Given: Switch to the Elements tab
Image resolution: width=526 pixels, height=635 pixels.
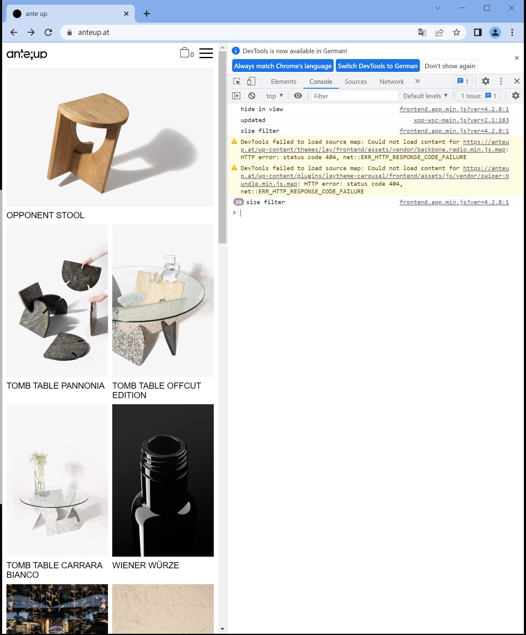Looking at the screenshot, I should 283,81.
